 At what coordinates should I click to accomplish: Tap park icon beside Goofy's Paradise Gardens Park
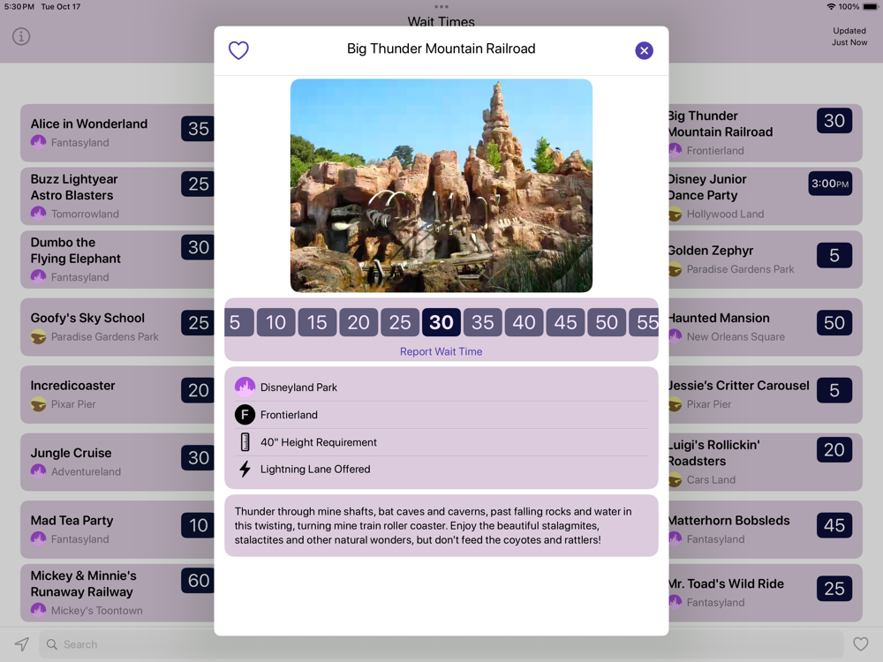38,336
